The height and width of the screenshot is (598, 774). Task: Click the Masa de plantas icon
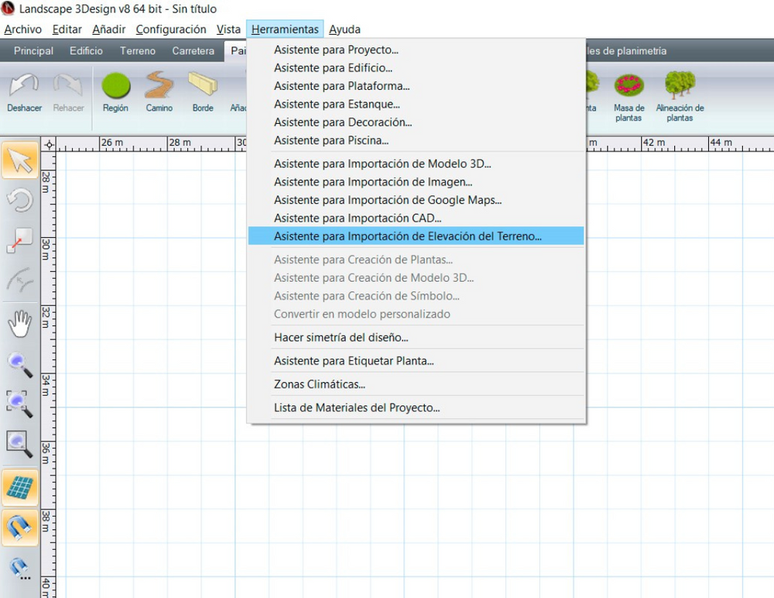coord(628,87)
